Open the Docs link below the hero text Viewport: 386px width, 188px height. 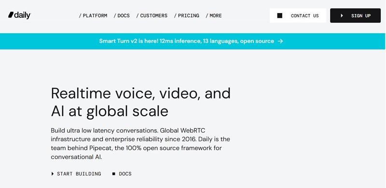click(x=122, y=174)
